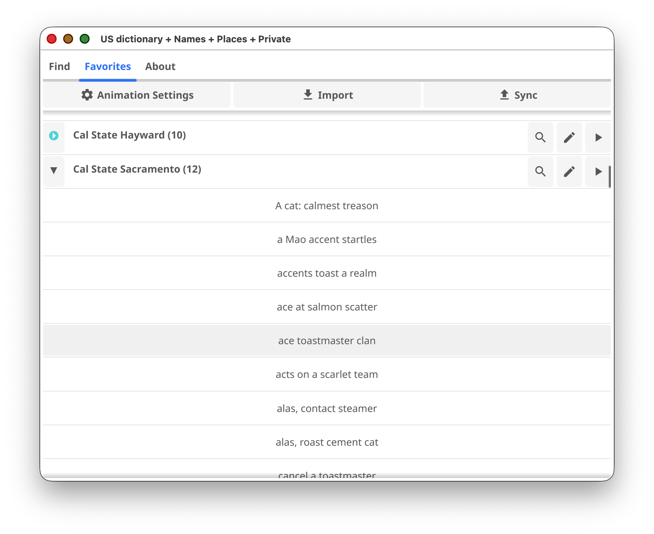
Task: Click the search icon for Cal State Sacramento
Action: [541, 172]
